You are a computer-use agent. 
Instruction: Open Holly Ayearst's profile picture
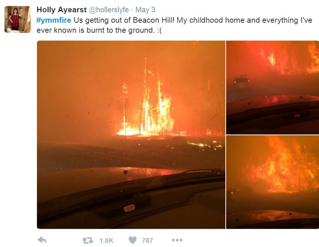pos(18,19)
